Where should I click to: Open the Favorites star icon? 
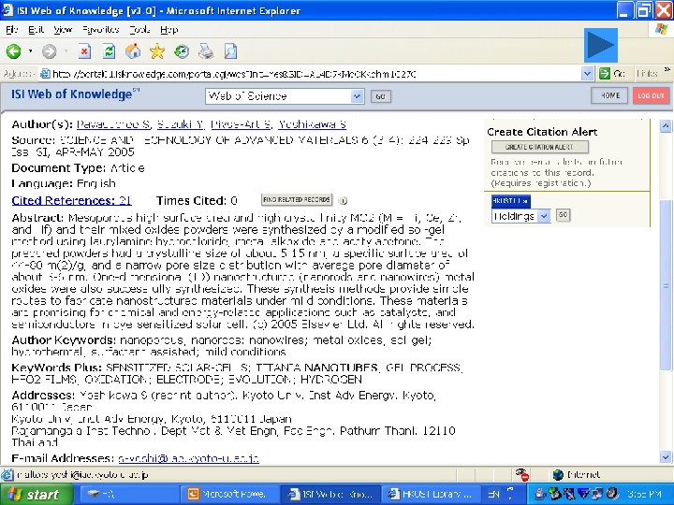point(157,51)
